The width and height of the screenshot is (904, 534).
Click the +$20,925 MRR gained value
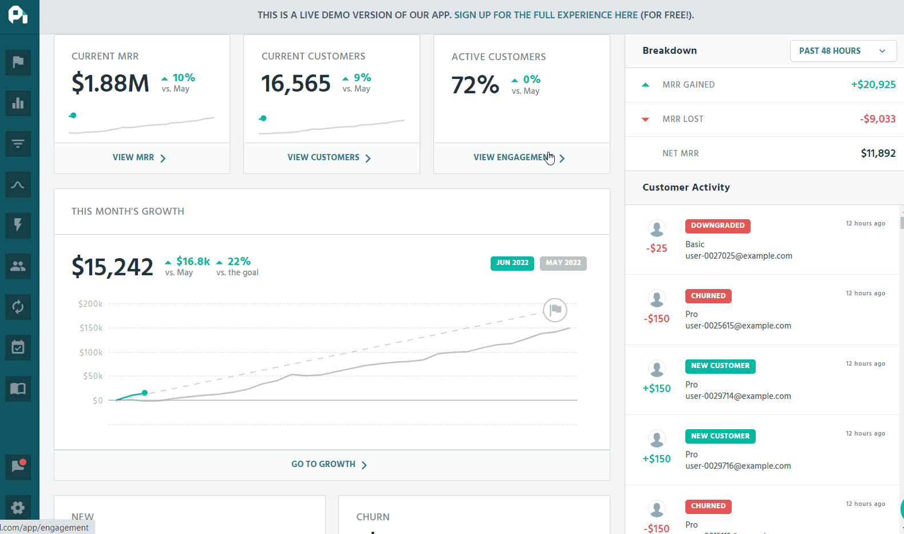click(873, 85)
